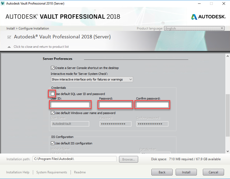The width and height of the screenshot is (230, 179).
Task: Uncheck Use default IIS configuration
Action: click(x=53, y=143)
